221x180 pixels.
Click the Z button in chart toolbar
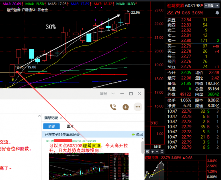162,152
